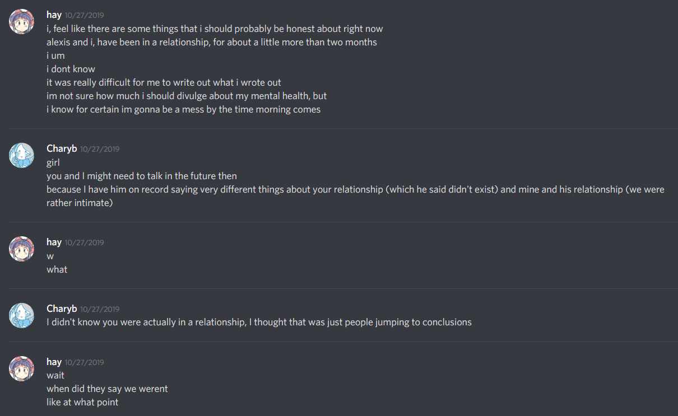Click Charyb's avatar next to the "girl" message
Image resolution: width=678 pixels, height=416 pixels.
[x=22, y=155]
